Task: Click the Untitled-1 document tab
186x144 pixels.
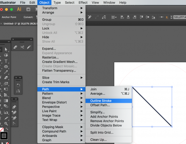Action: coord(20,24)
